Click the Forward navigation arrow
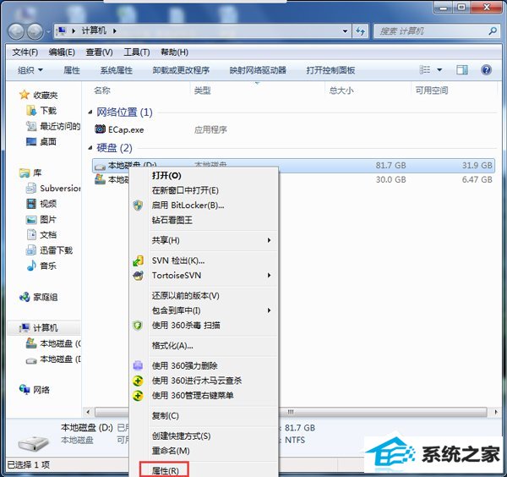507x477 pixels. [x=35, y=31]
